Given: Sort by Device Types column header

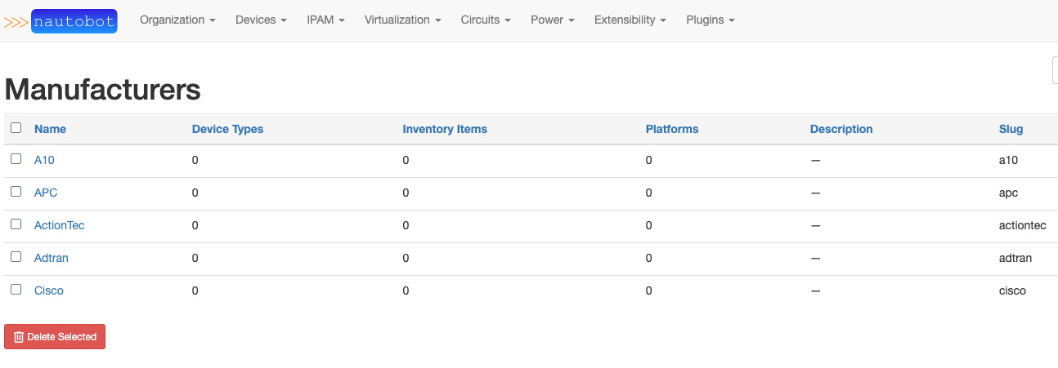Looking at the screenshot, I should [227, 129].
